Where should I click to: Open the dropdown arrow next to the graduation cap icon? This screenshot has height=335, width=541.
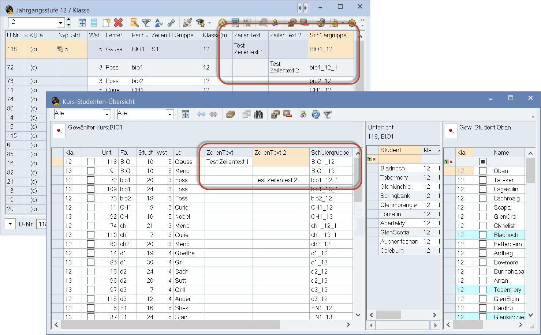209,23
